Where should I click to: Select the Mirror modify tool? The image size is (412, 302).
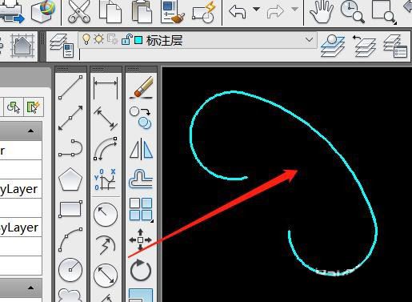click(x=142, y=148)
